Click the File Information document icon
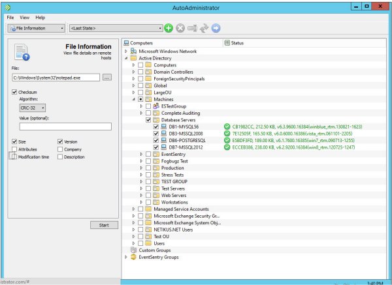The width and height of the screenshot is (392, 285). click(x=22, y=52)
